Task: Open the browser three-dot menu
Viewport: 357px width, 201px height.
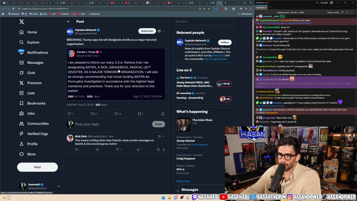Action: coord(251,9)
